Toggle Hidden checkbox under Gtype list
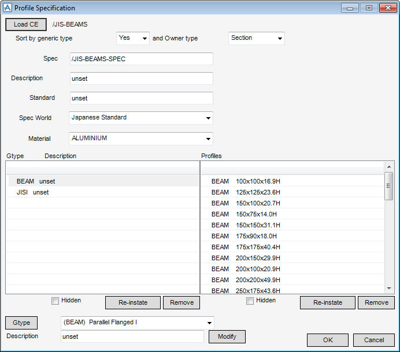The height and width of the screenshot is (352, 400). coord(55,301)
